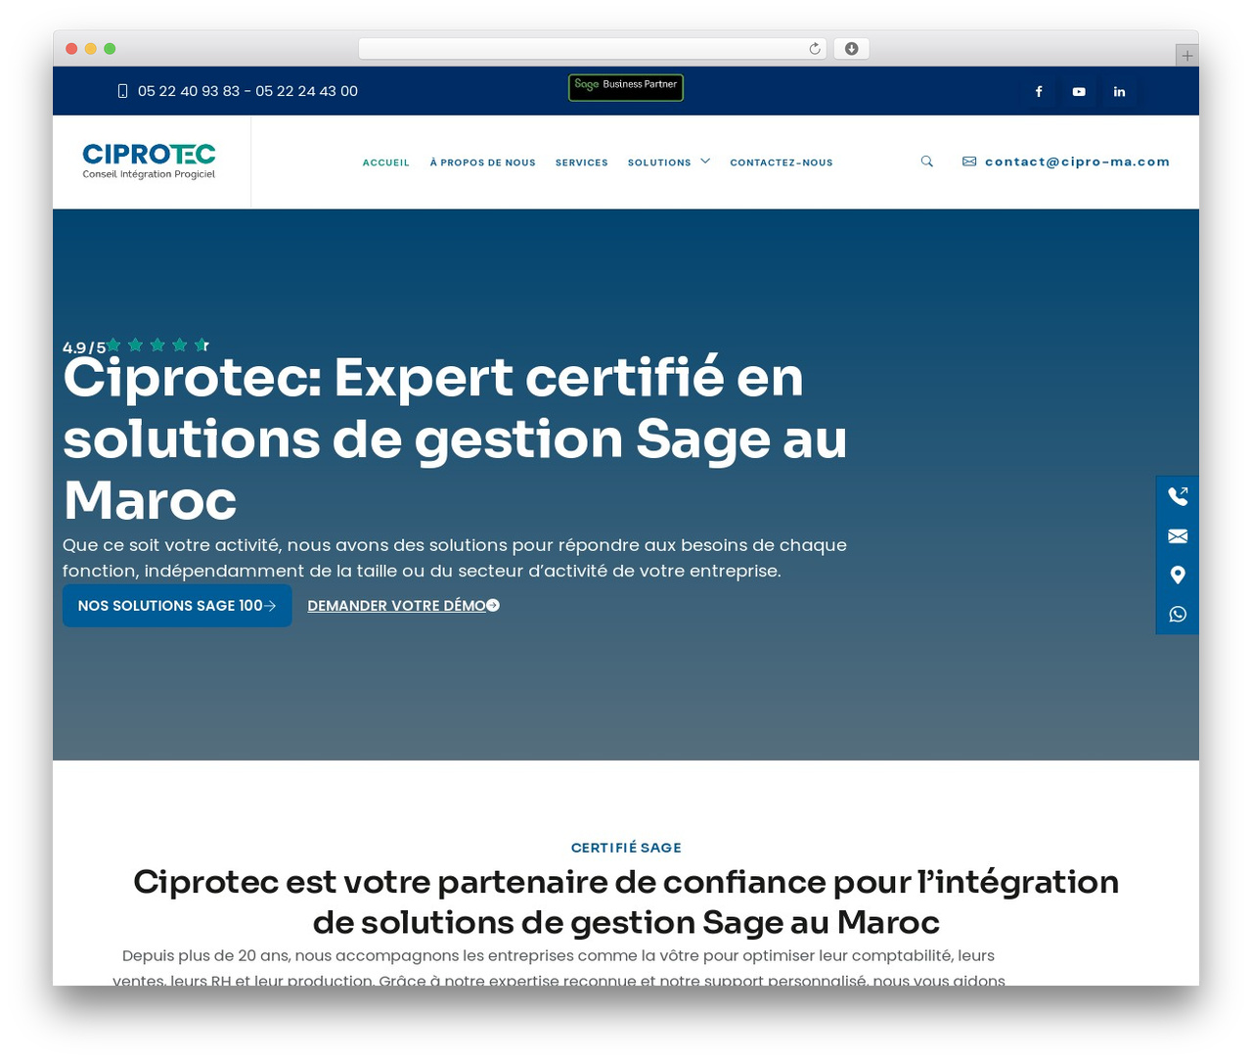Open the Facebook social icon
The width and height of the screenshot is (1252, 1061).
coord(1039,91)
